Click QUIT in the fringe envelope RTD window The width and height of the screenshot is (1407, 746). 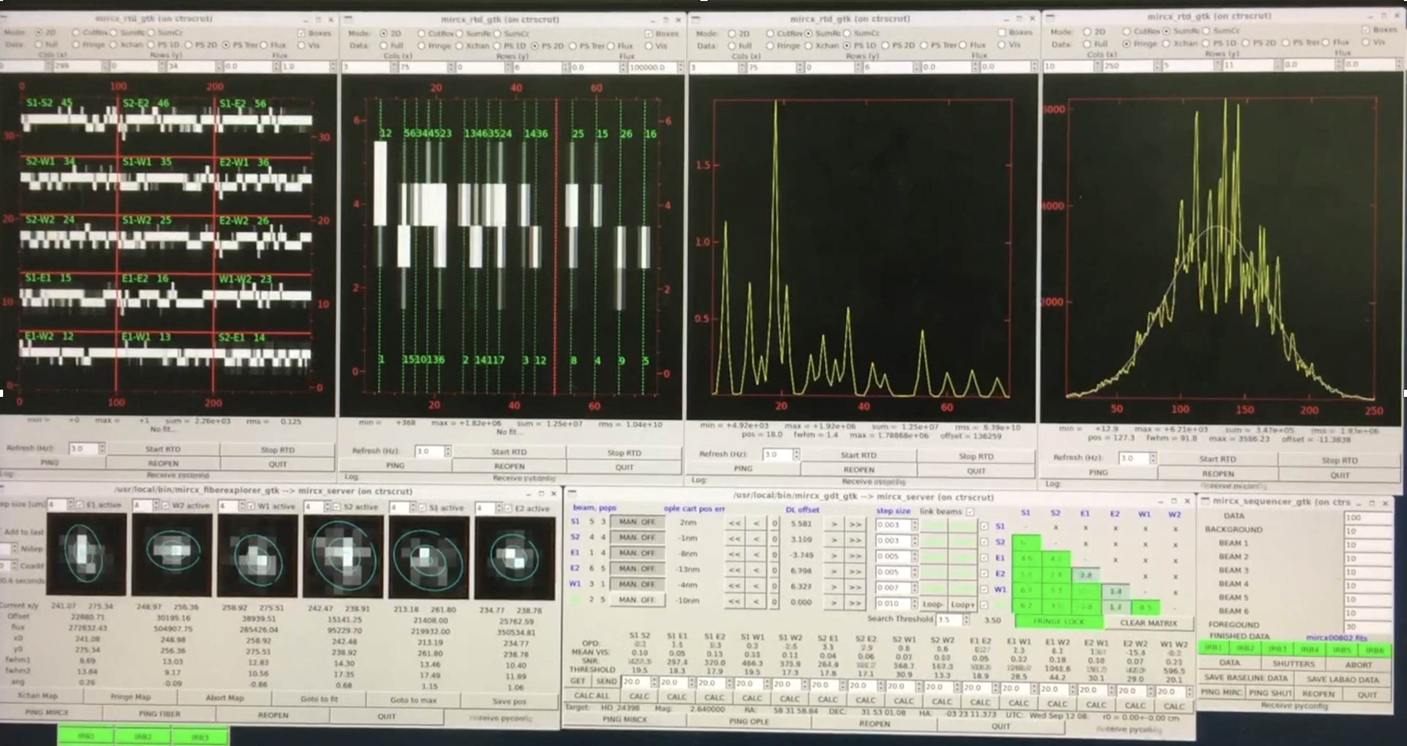[1339, 475]
